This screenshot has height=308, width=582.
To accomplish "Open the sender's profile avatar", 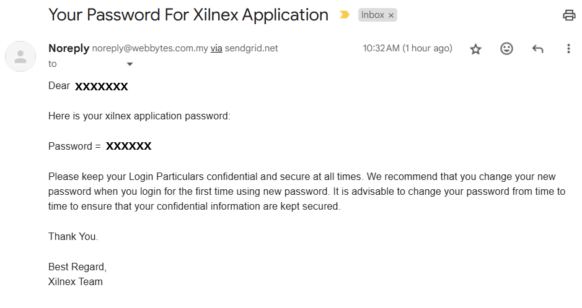I will 20,56.
